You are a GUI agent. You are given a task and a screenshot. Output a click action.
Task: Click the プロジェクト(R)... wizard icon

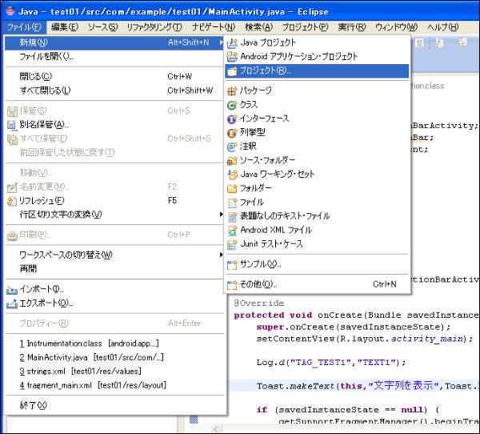232,71
